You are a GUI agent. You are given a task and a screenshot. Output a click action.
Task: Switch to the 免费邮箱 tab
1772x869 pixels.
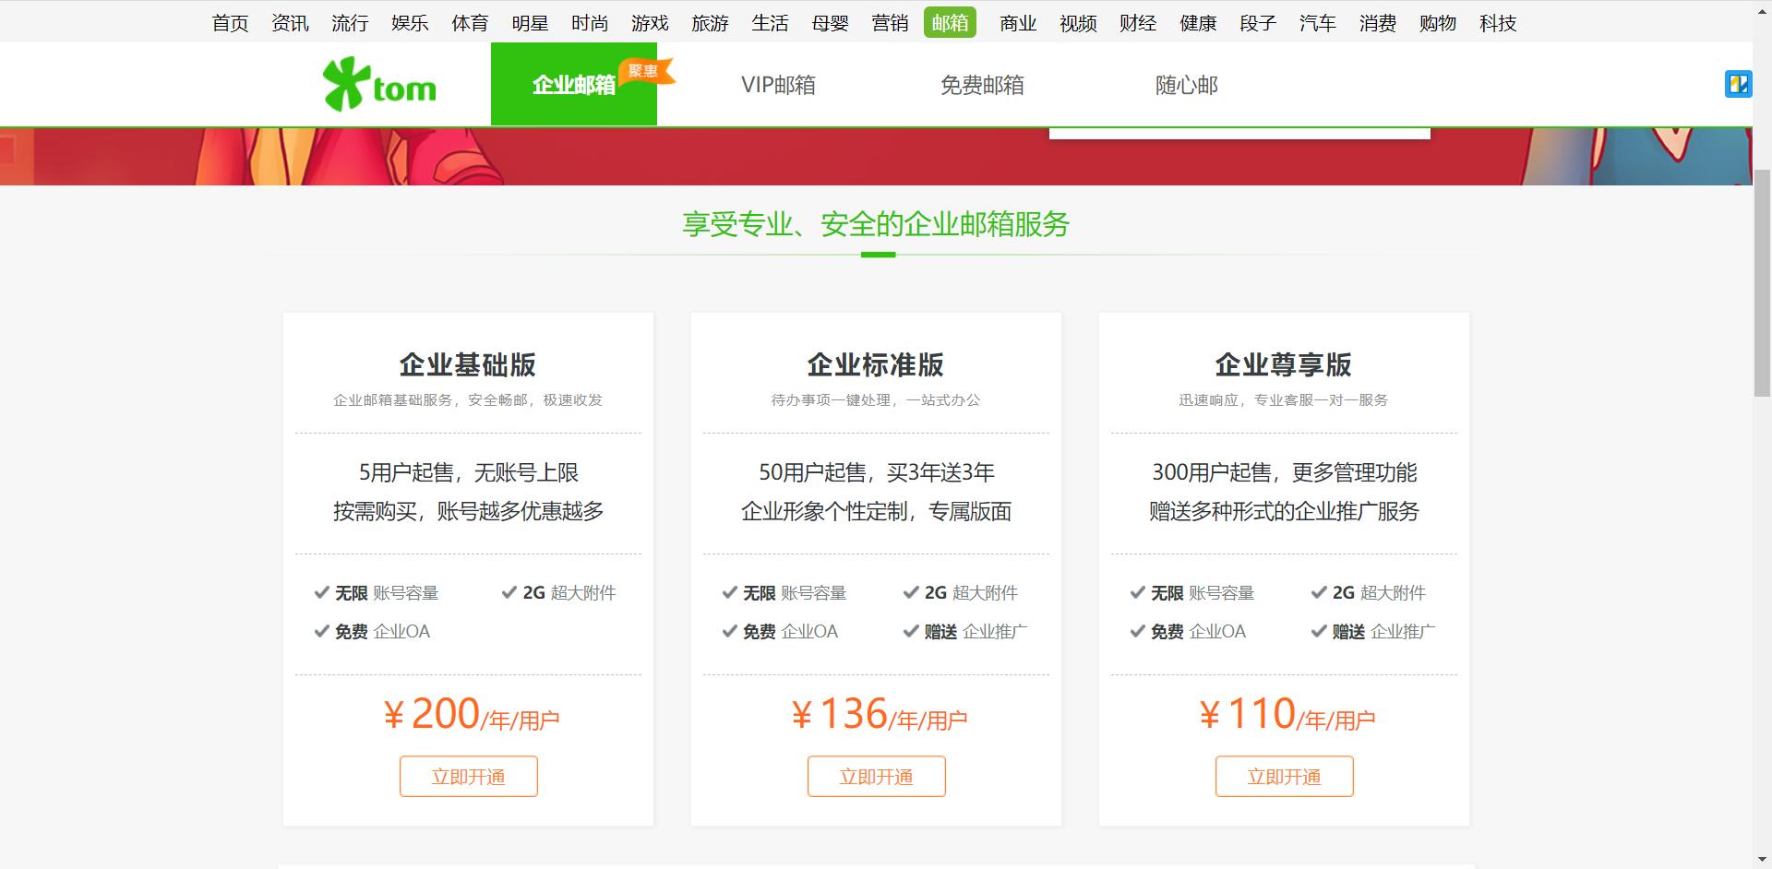pyautogui.click(x=982, y=84)
